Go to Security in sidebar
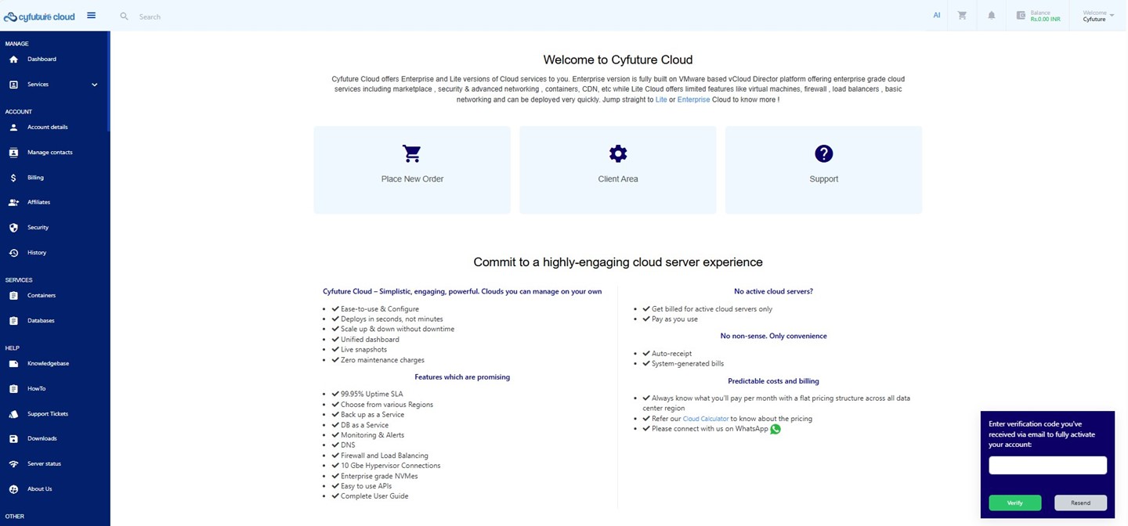The width and height of the screenshot is (1128, 526). click(38, 228)
